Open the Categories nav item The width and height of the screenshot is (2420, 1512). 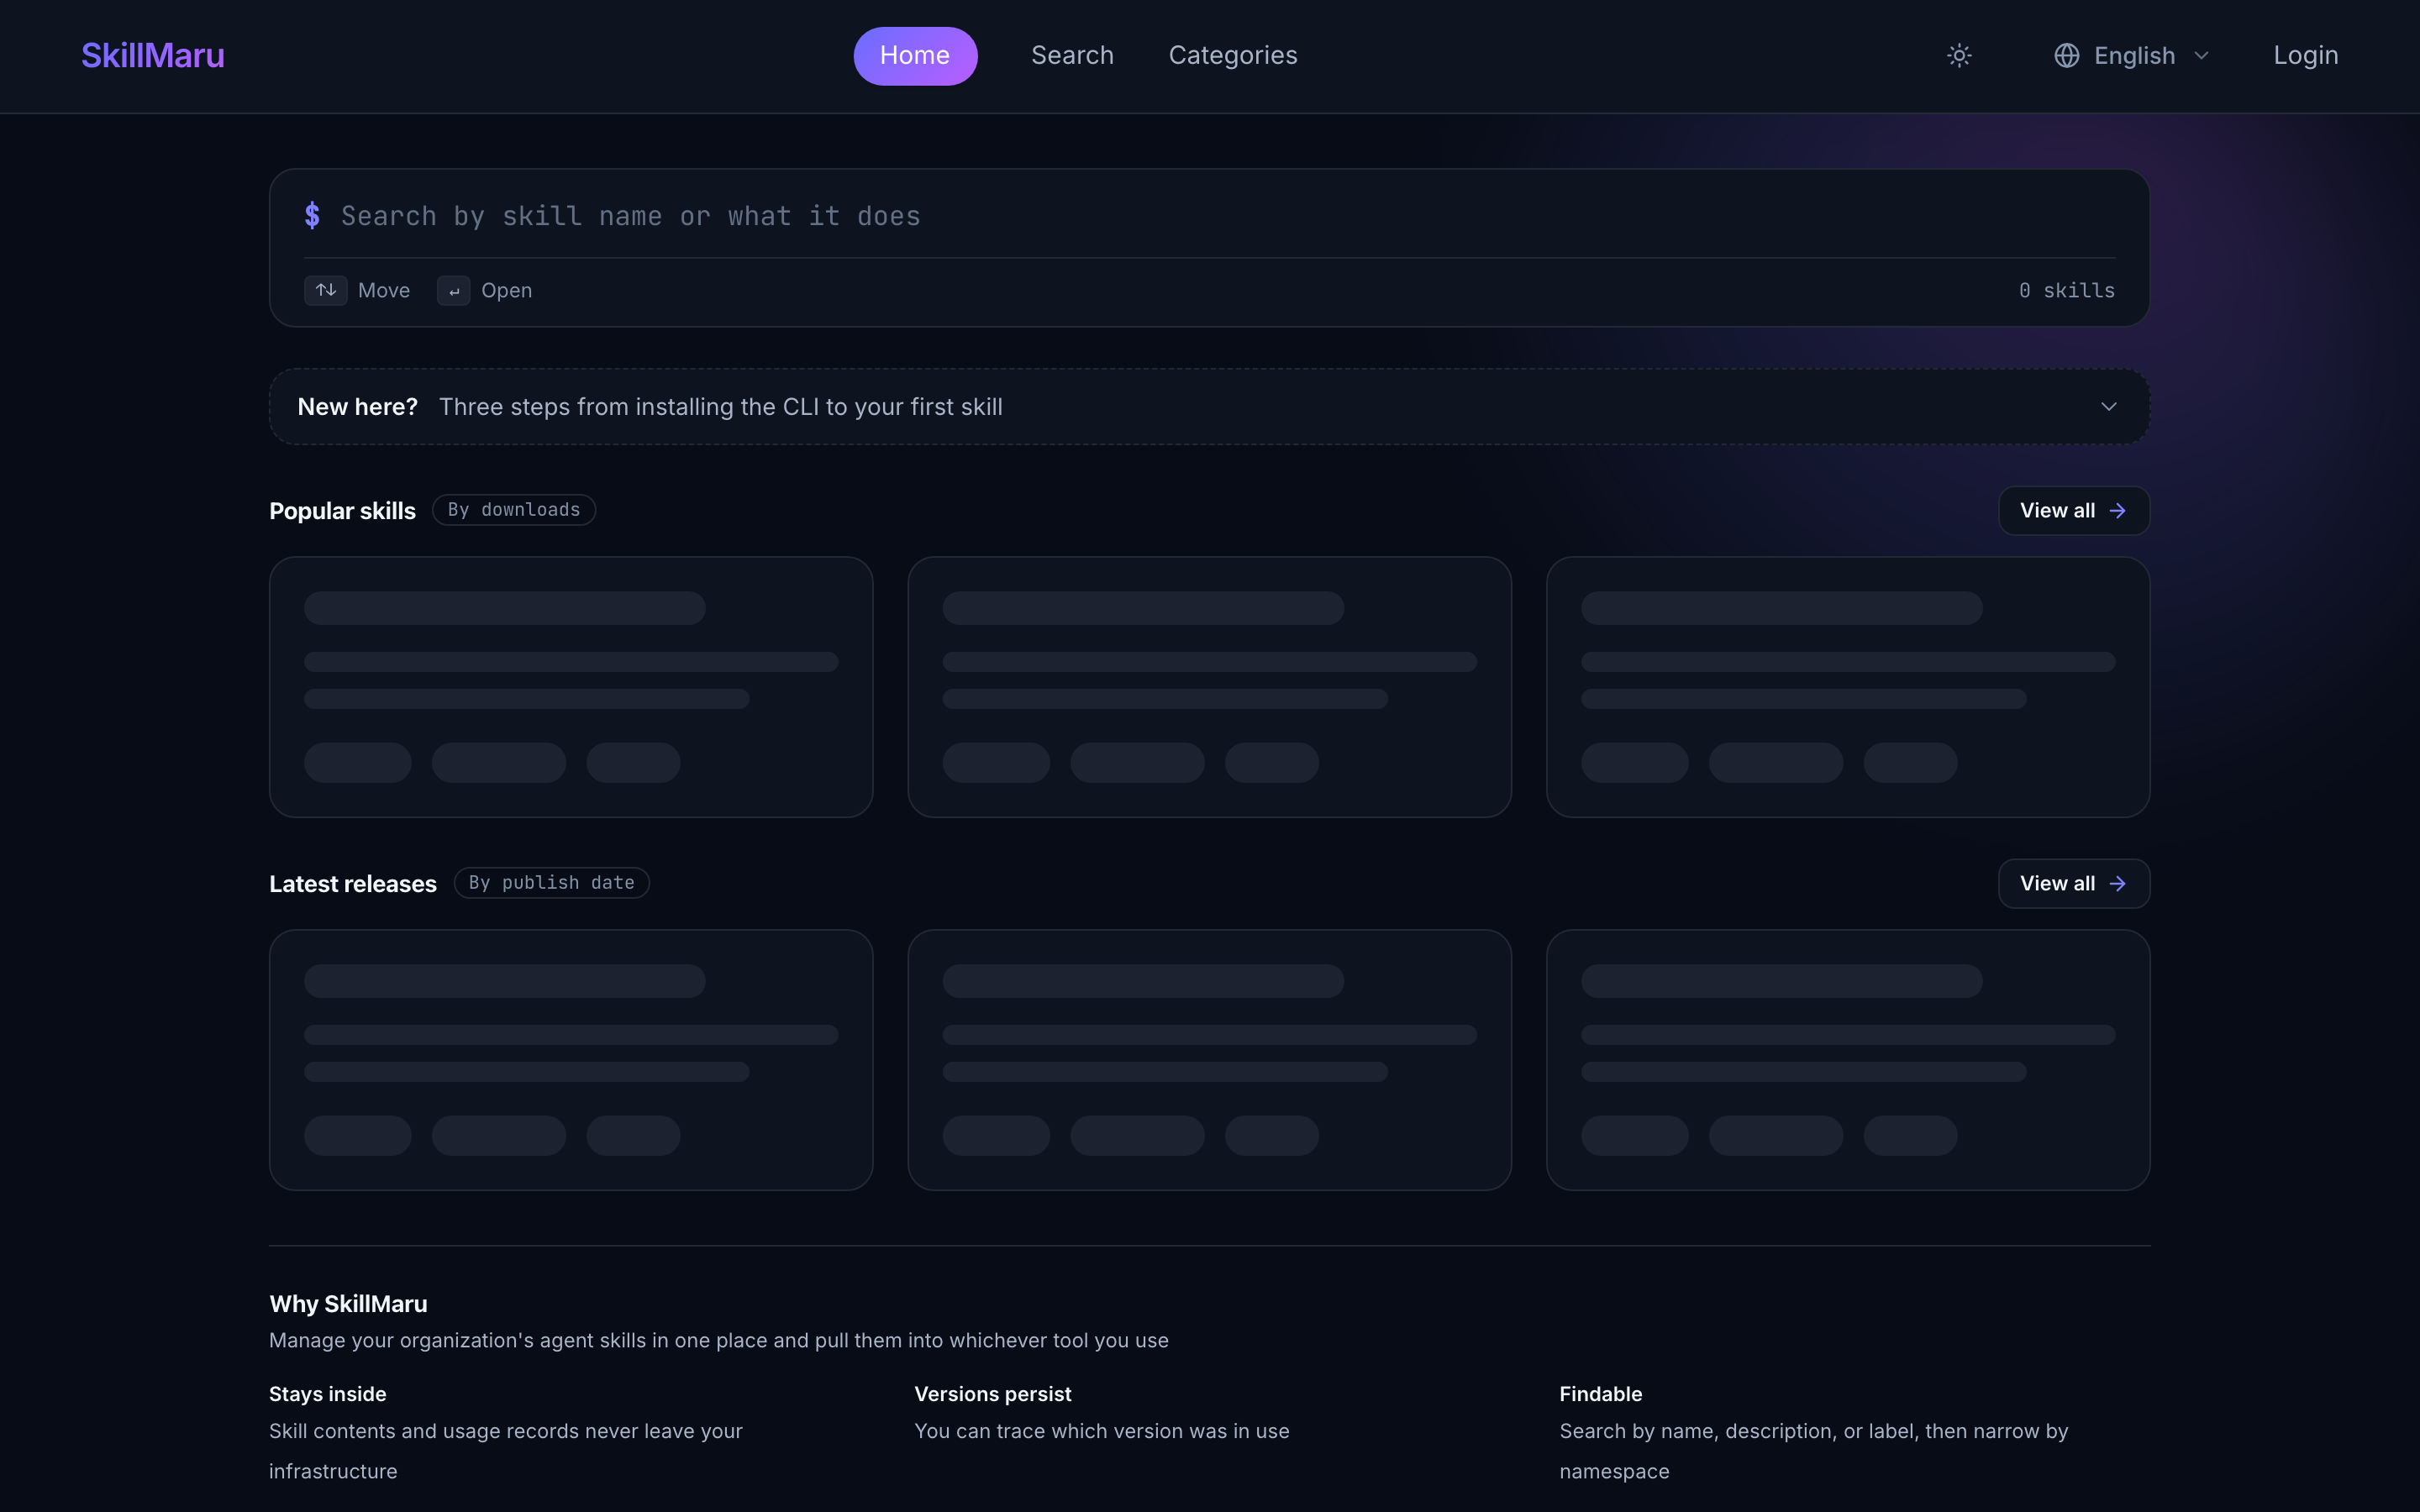pos(1233,56)
